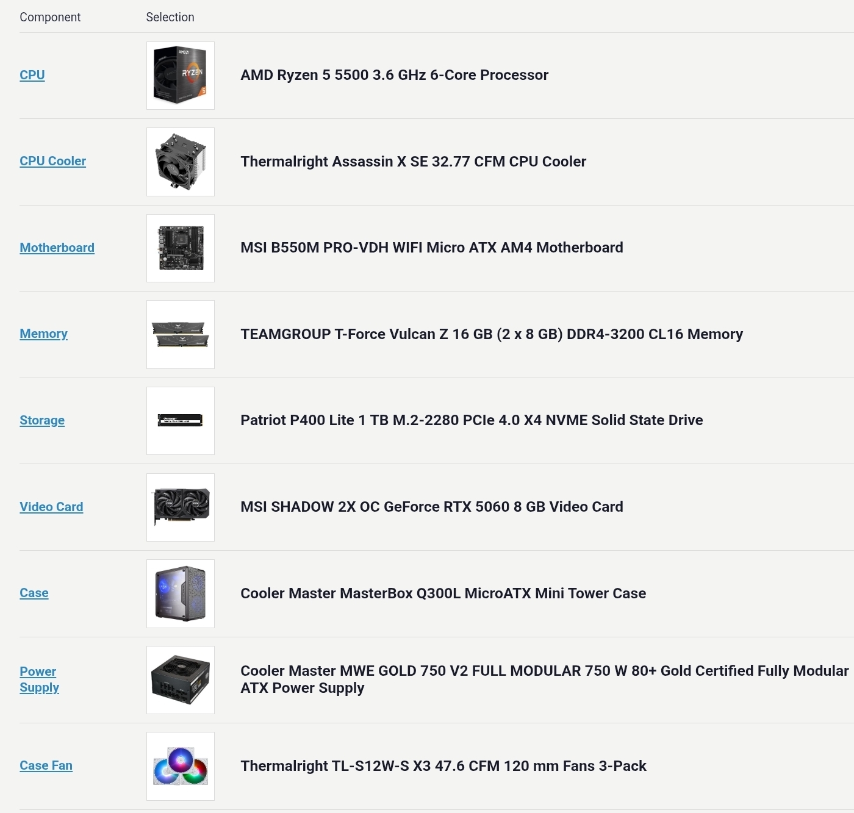
Task: Open the CPU component link
Action: 32,75
